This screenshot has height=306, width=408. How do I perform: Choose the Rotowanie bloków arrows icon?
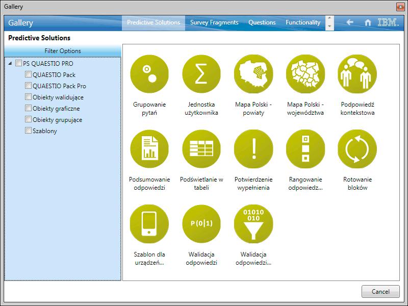tap(358, 149)
